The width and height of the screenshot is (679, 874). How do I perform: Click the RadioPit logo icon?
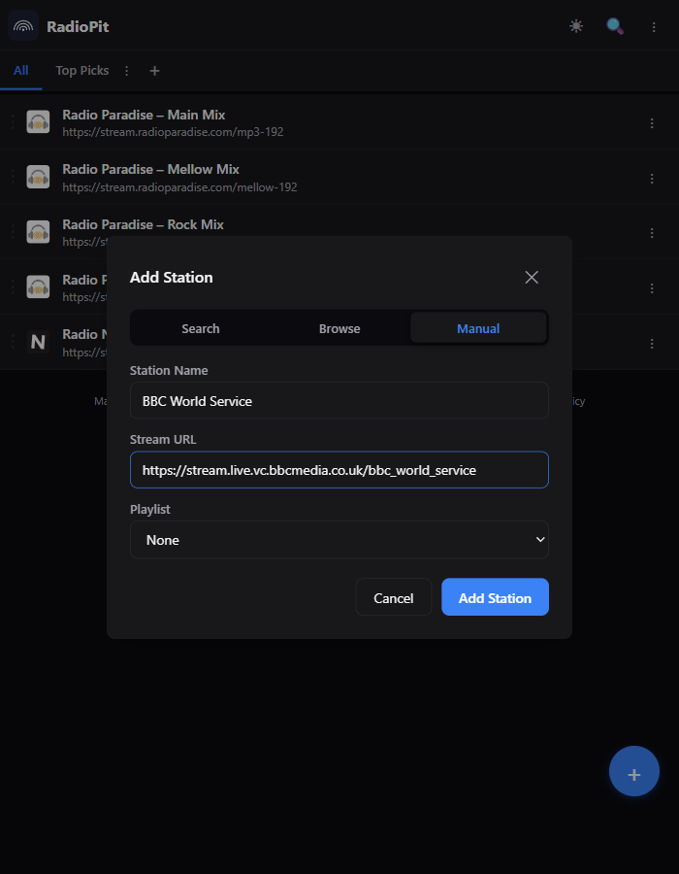click(23, 25)
